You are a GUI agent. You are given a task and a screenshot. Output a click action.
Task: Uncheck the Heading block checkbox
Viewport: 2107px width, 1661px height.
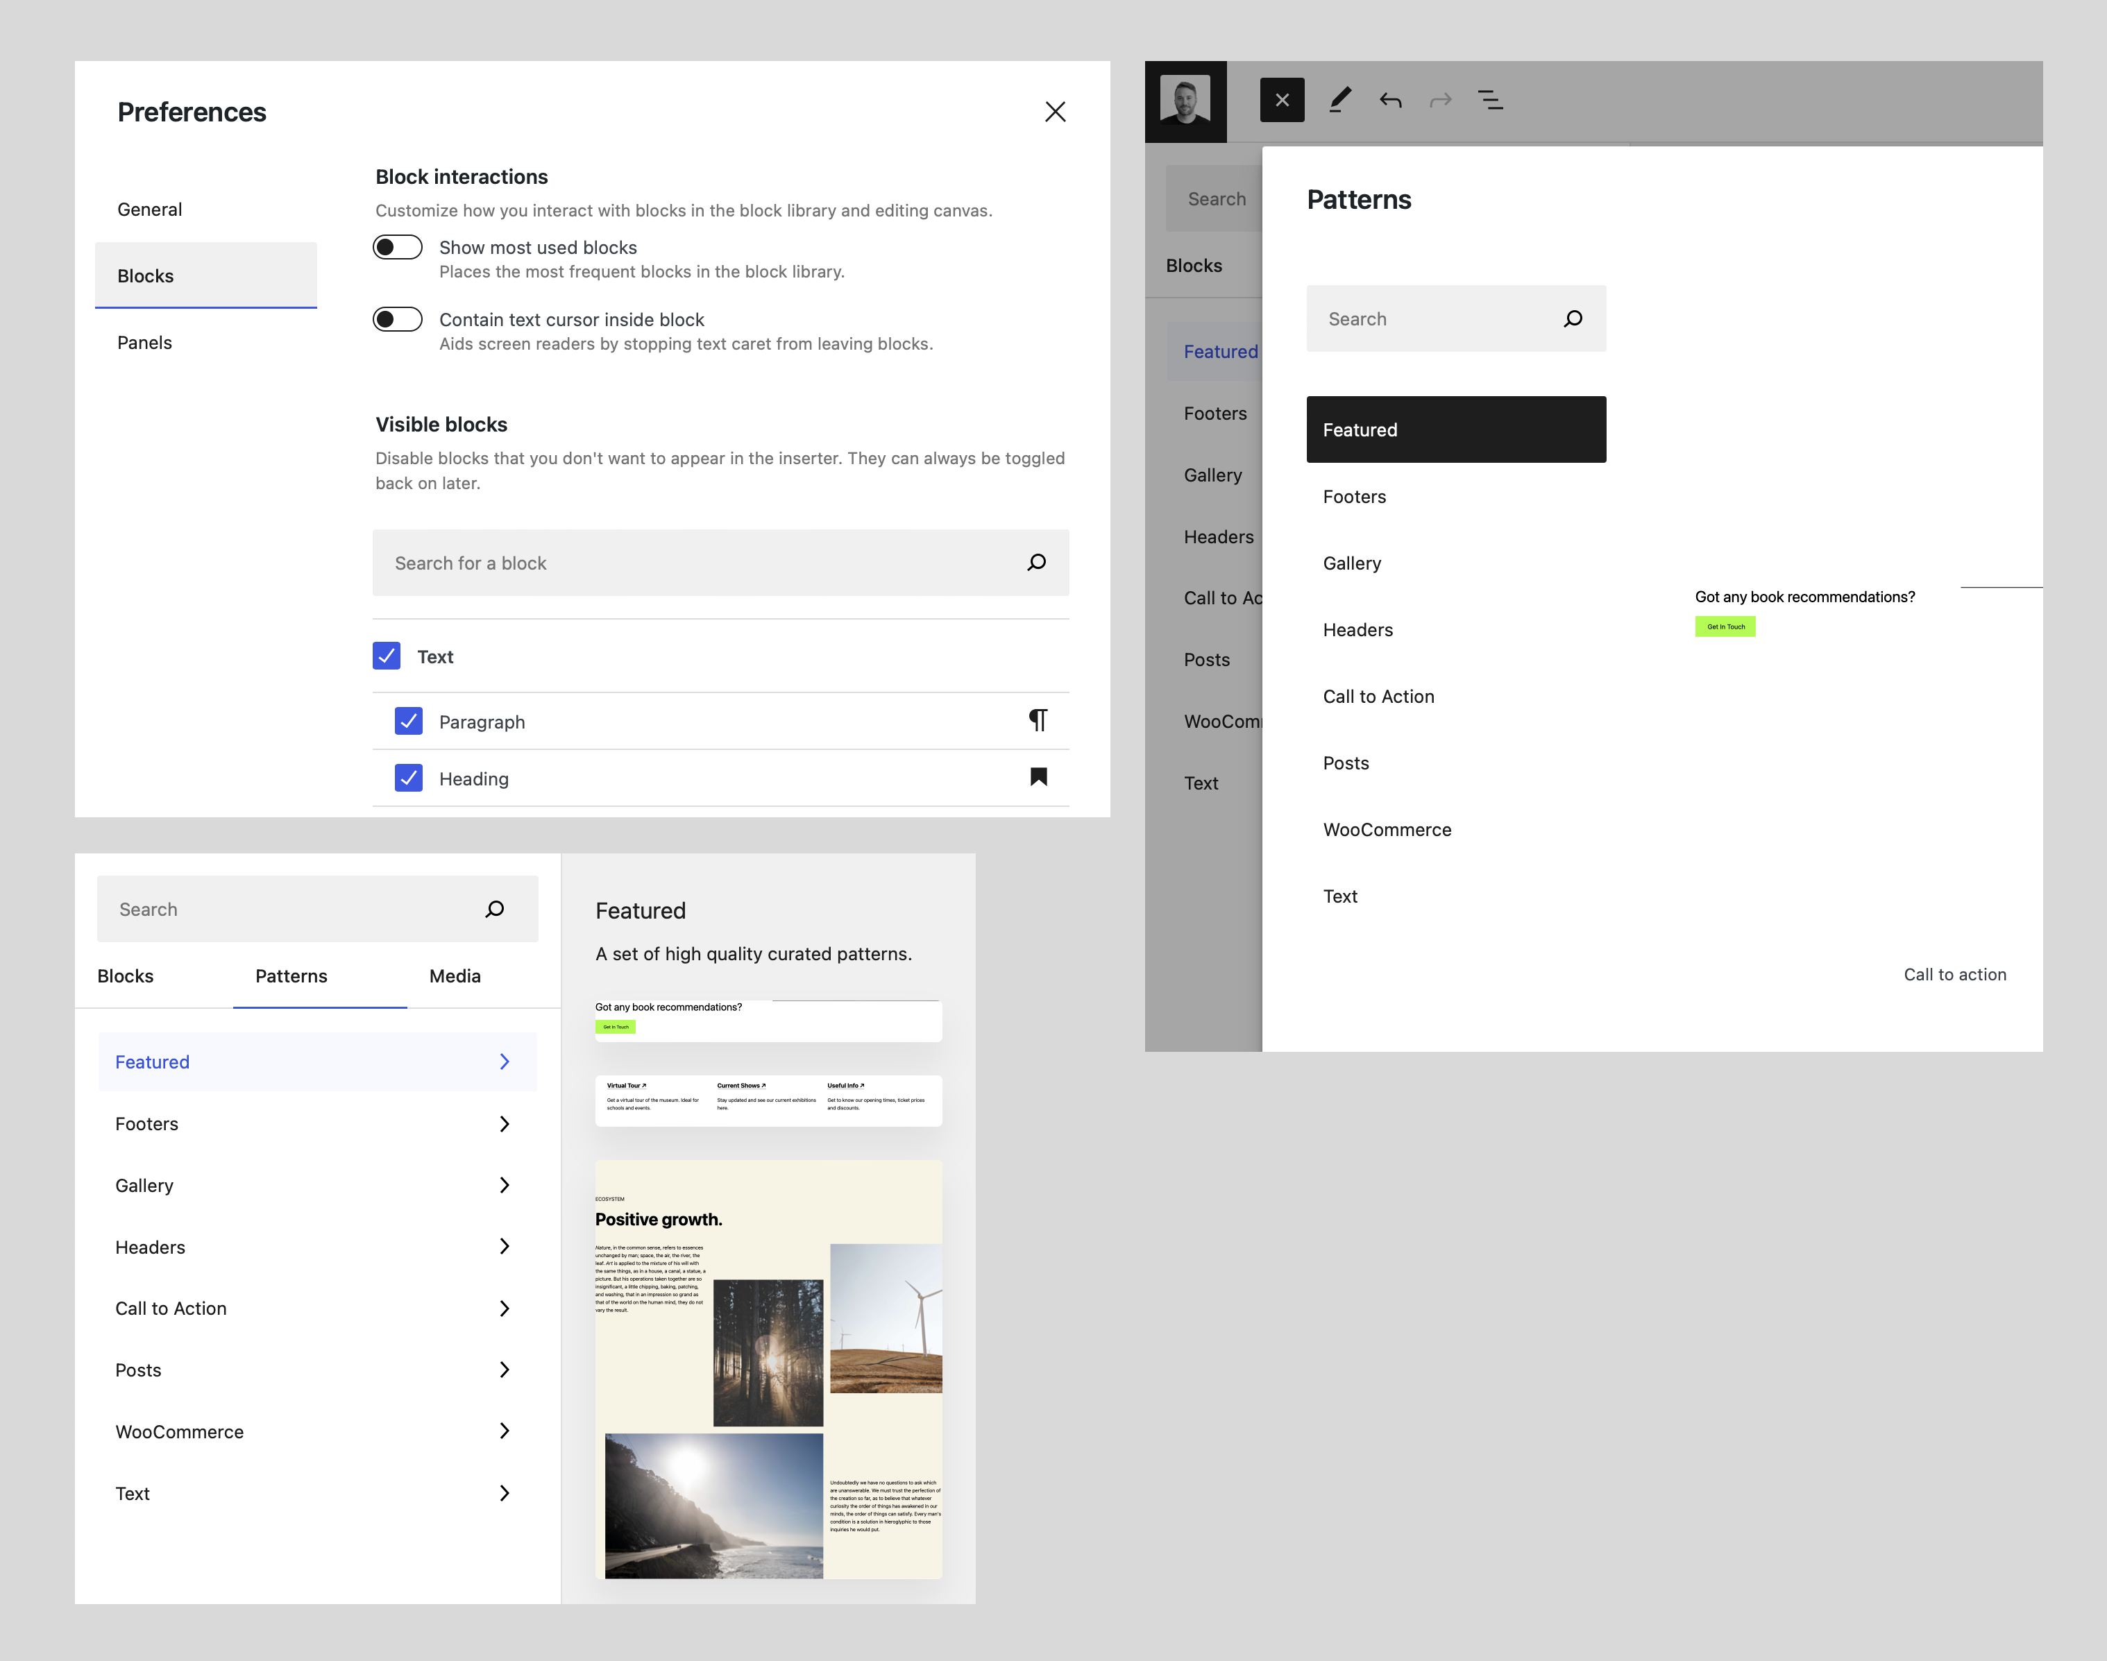click(x=409, y=777)
